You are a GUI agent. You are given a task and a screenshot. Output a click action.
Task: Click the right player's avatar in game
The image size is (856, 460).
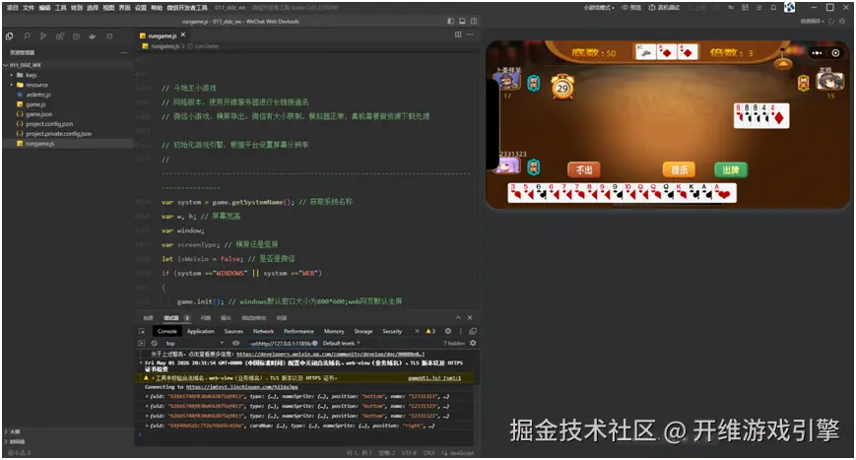point(829,80)
